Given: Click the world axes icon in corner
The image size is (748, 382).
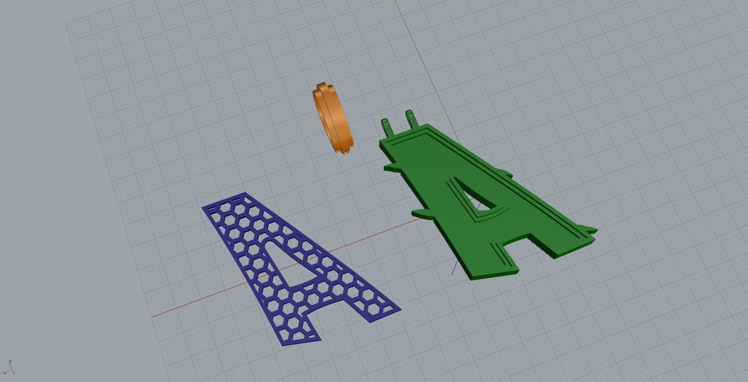Looking at the screenshot, I should [x=9, y=367].
